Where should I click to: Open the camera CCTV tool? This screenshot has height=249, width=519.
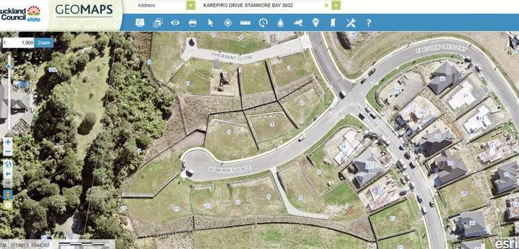(x=298, y=22)
